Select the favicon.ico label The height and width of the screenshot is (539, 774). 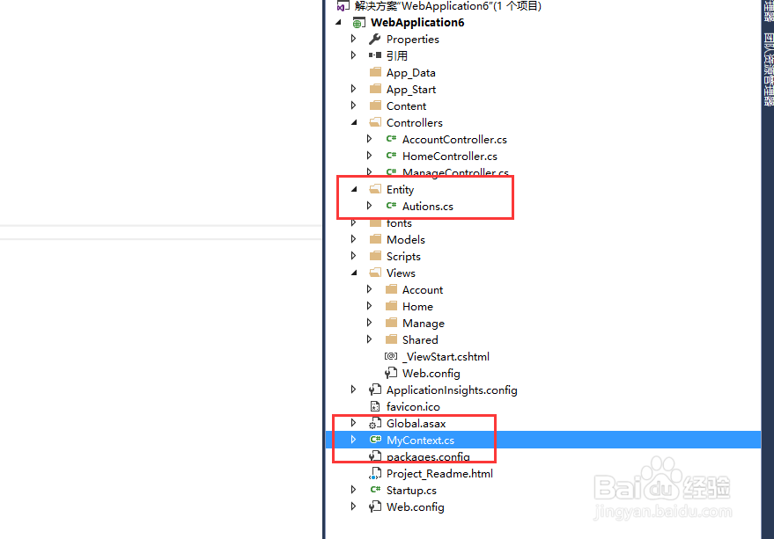click(x=413, y=406)
